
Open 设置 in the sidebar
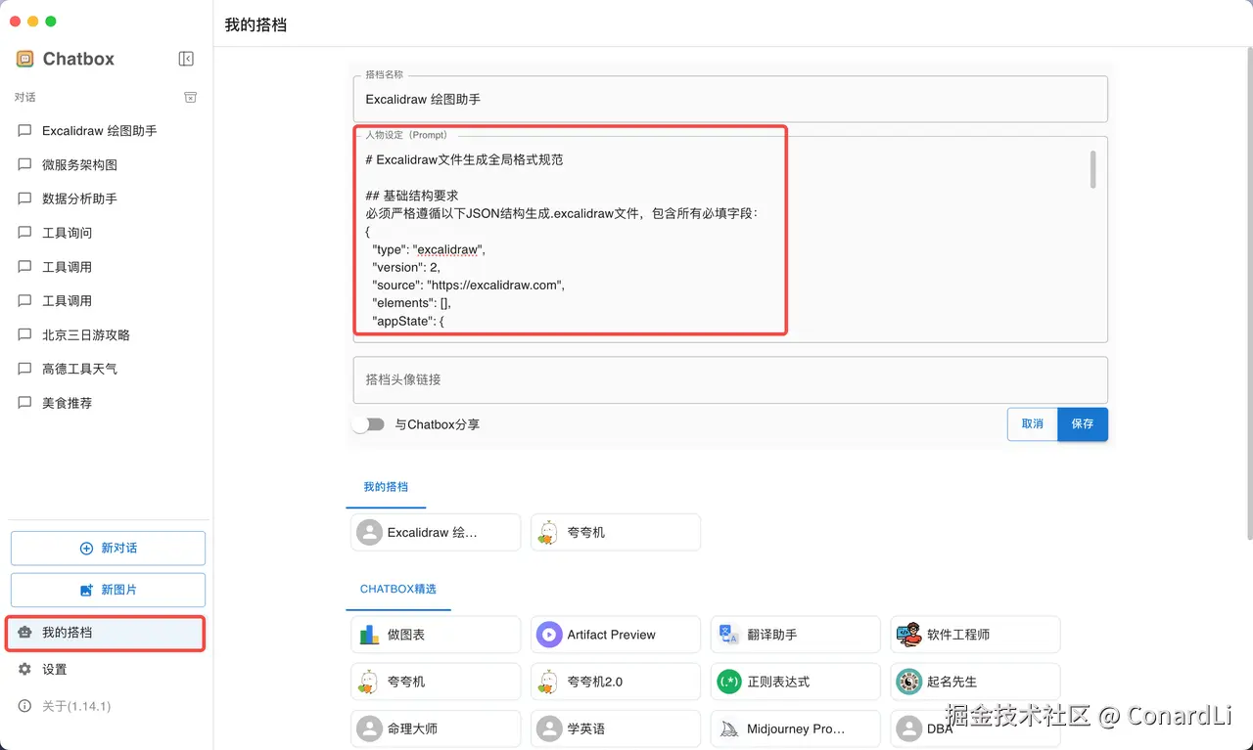click(x=108, y=669)
